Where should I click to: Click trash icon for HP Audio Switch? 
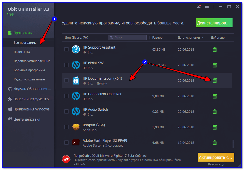tap(215, 111)
